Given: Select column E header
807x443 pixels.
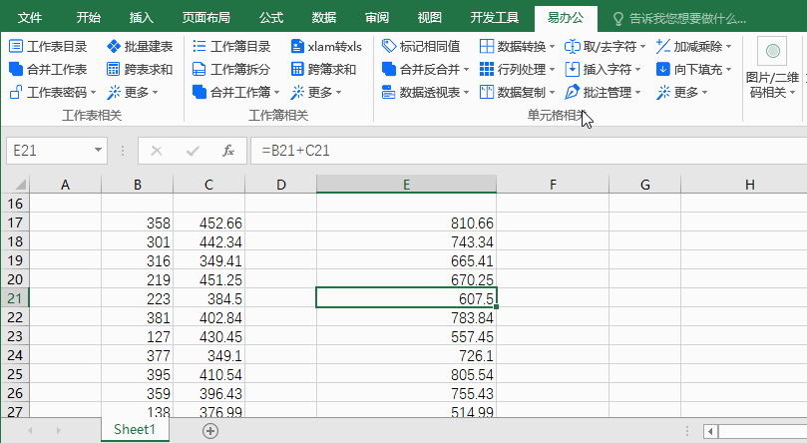Looking at the screenshot, I should [406, 185].
